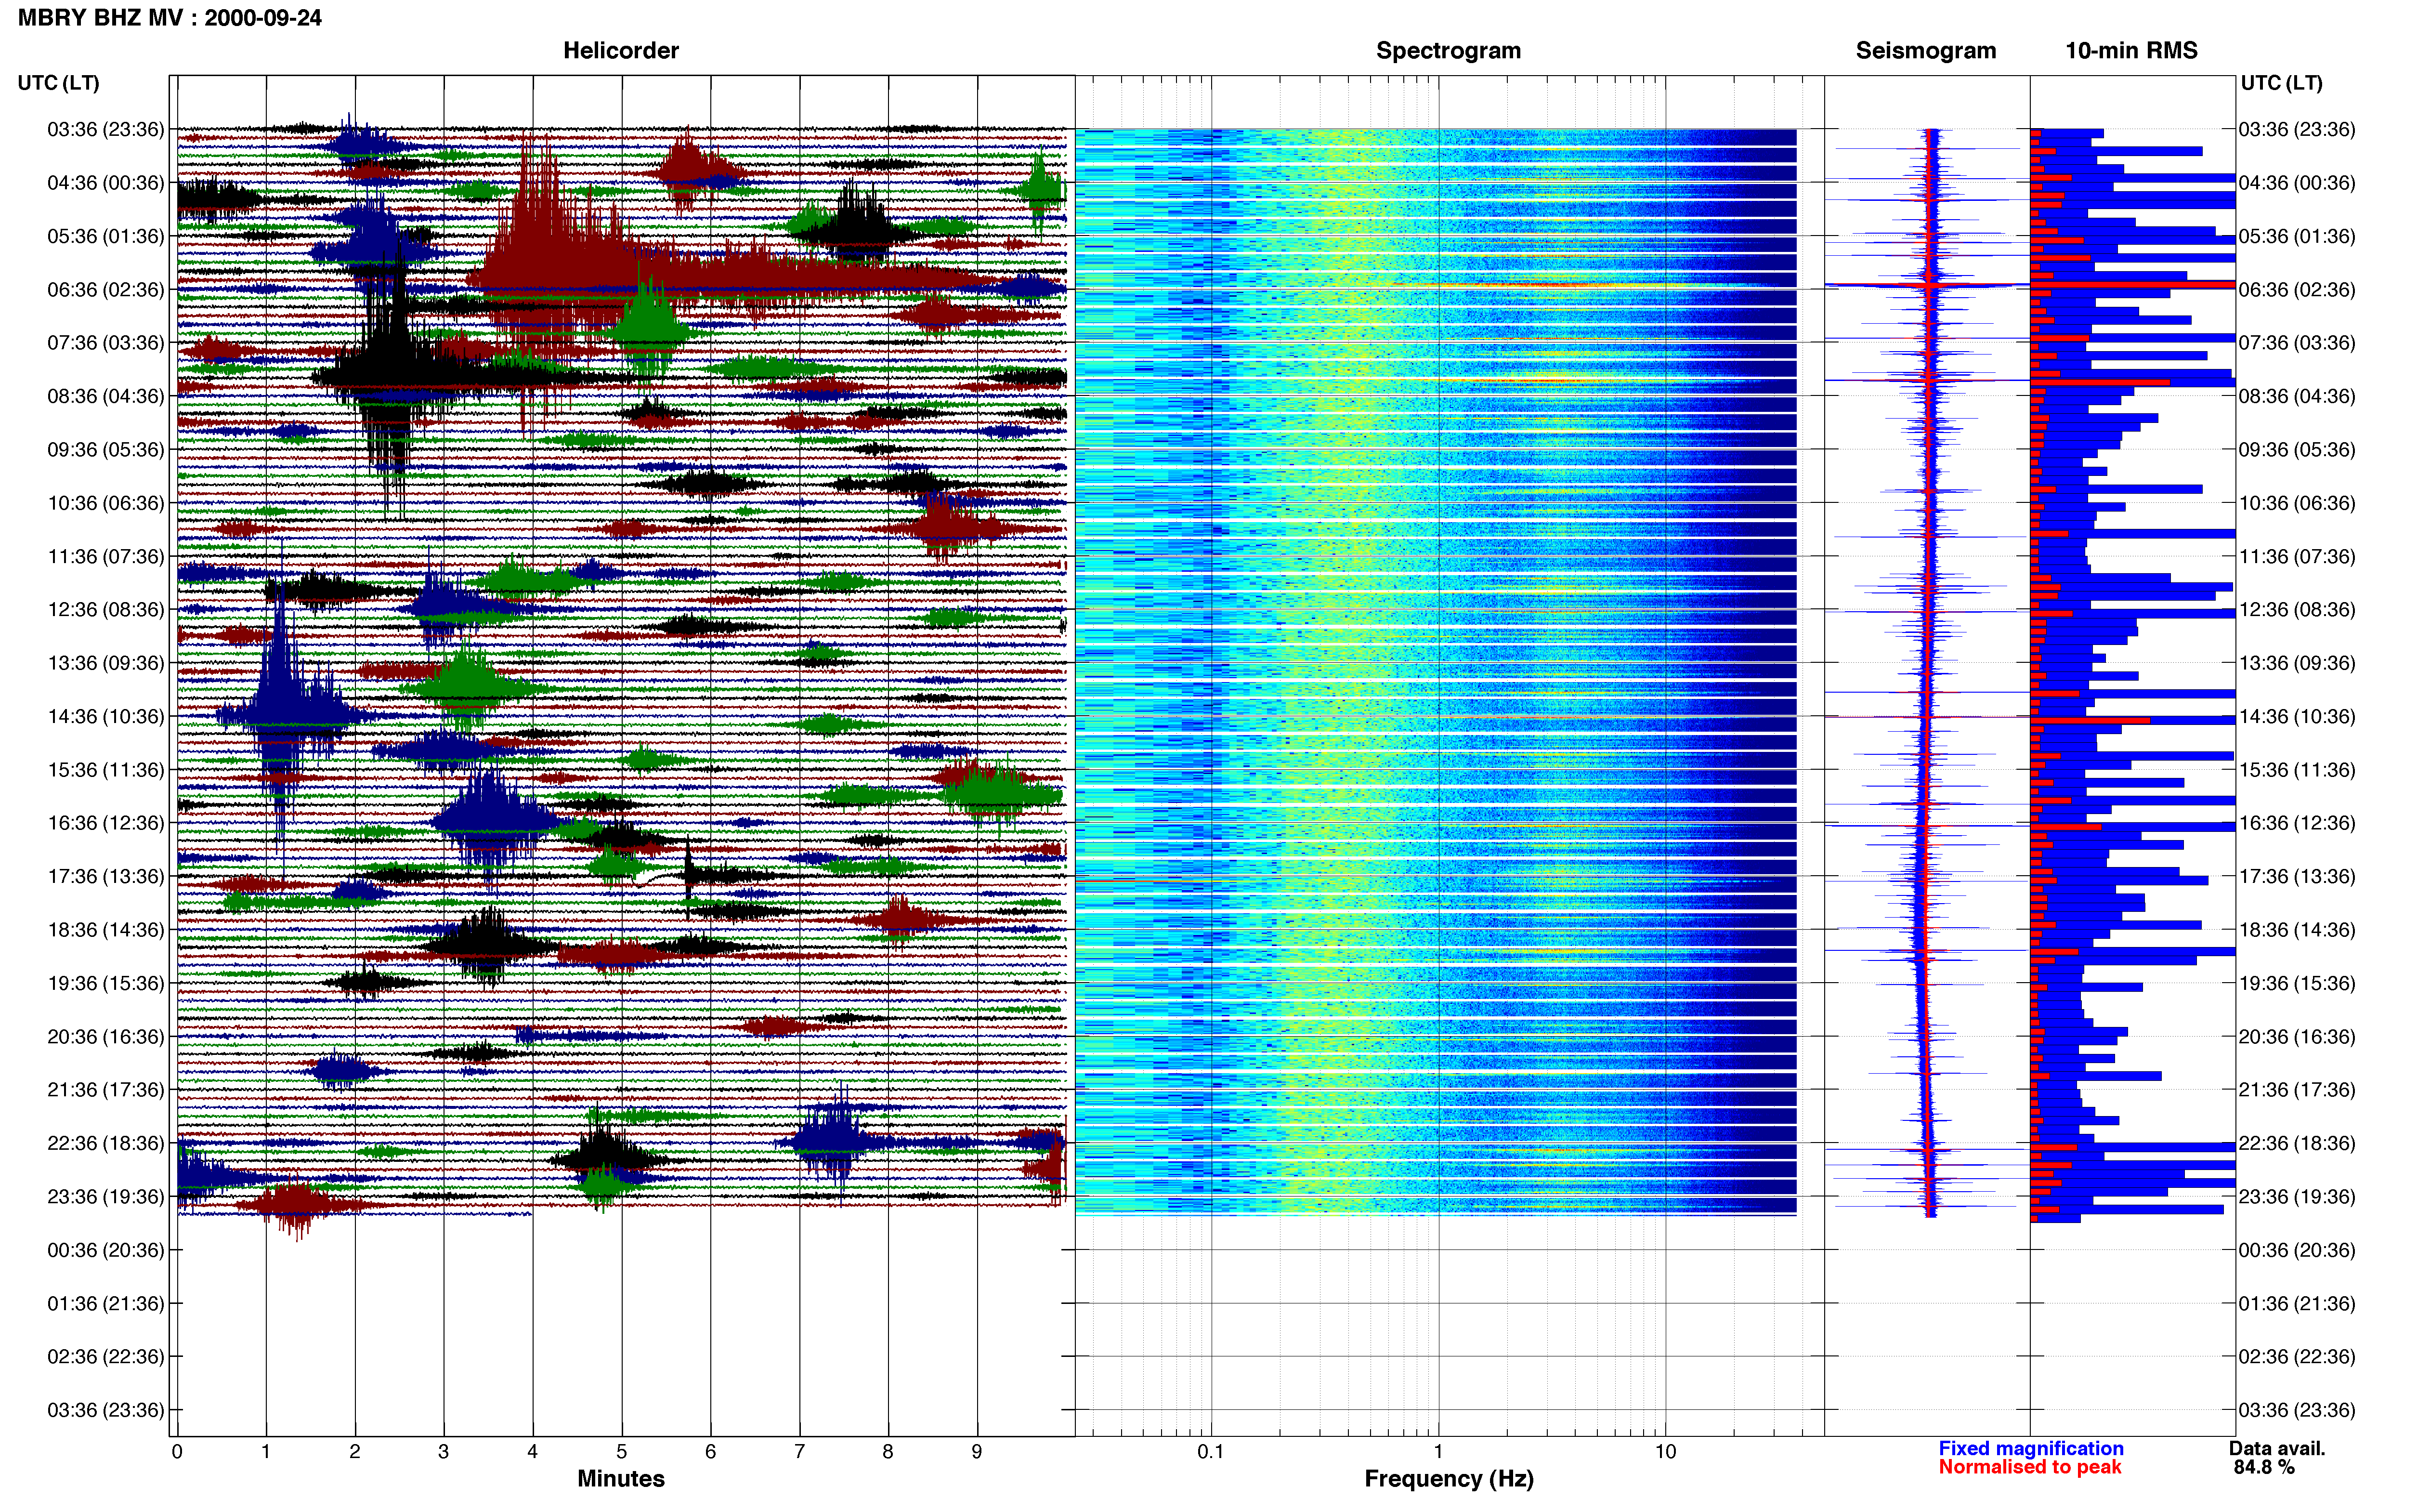2417x1512 pixels.
Task: Click RMS-side time label '01:36 (21:36)'
Action: click(2297, 1304)
